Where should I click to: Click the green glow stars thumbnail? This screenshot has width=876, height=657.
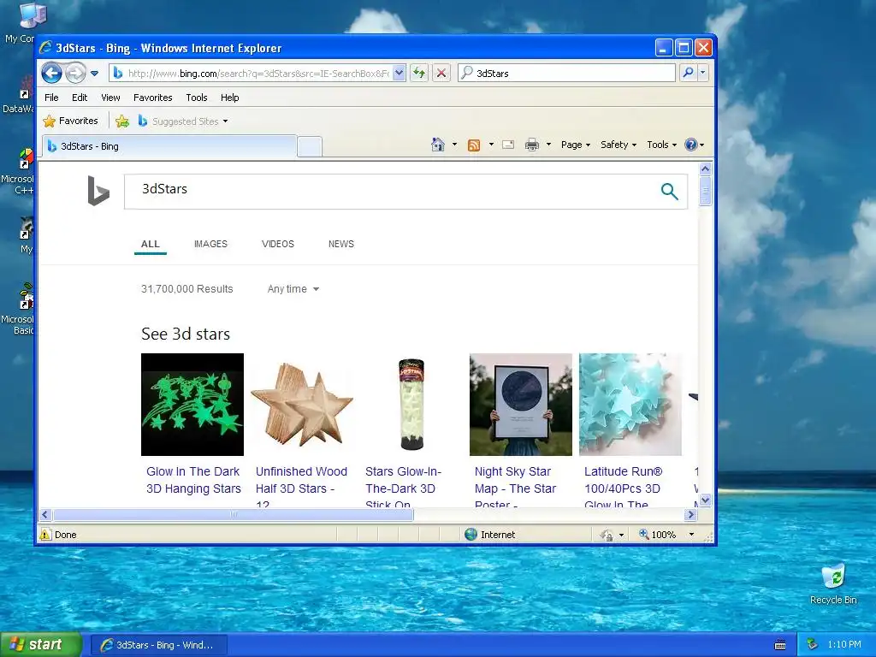(192, 405)
